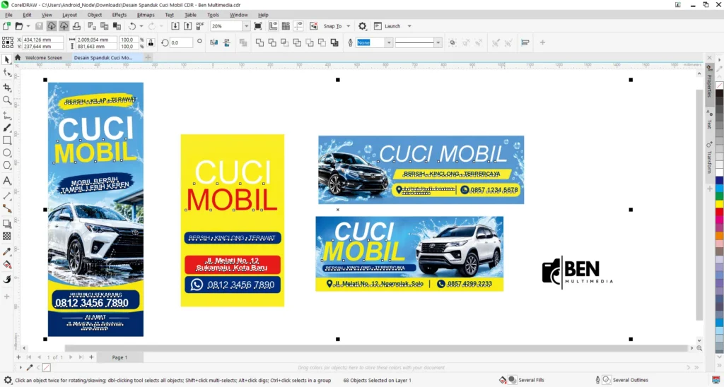Click the Undo arrow icon

coord(132,26)
